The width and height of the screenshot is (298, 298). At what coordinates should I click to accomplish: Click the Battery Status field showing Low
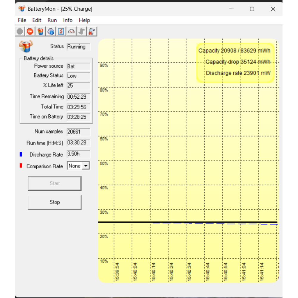click(x=78, y=76)
